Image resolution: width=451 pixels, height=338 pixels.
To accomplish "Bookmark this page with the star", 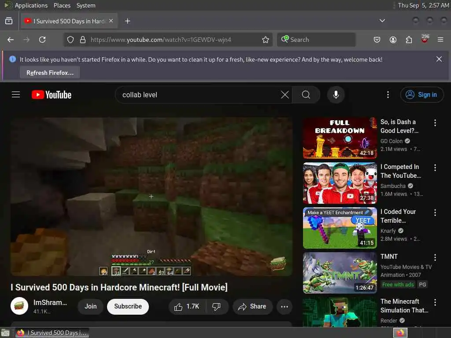I will pyautogui.click(x=266, y=40).
